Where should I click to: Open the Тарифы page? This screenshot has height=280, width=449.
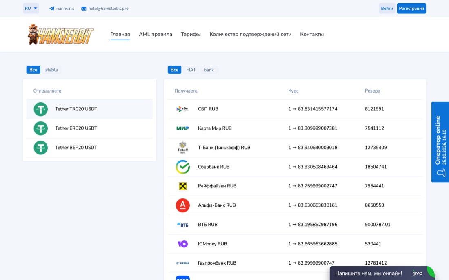point(191,34)
